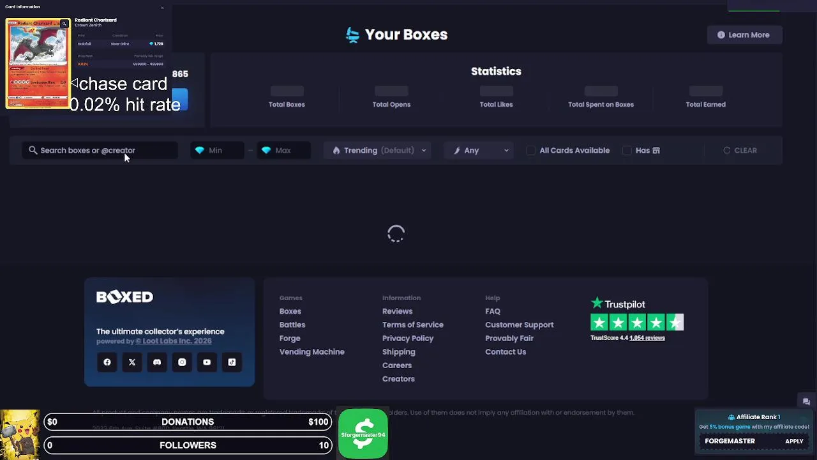
Task: Open the TikTok social icon
Action: [232, 362]
